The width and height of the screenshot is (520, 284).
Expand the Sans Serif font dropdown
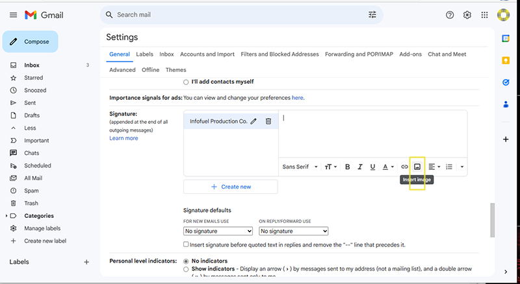coord(300,167)
